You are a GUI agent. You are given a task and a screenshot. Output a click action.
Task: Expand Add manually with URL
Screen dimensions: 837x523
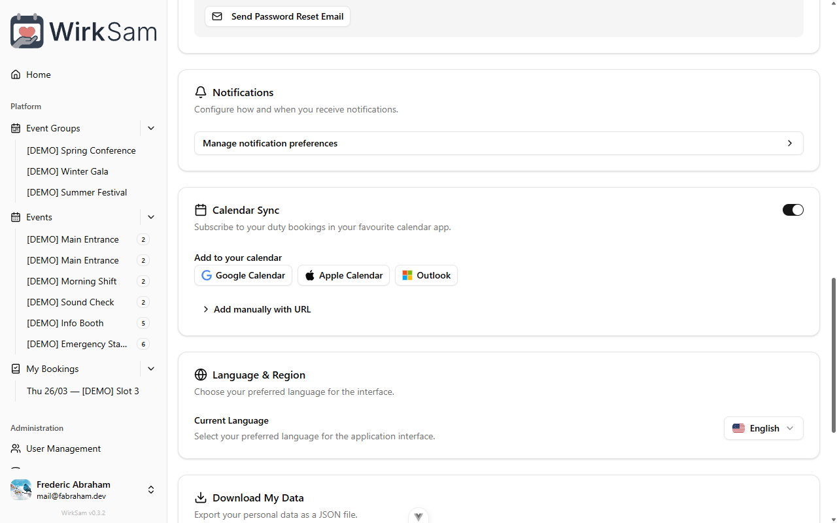tap(256, 309)
